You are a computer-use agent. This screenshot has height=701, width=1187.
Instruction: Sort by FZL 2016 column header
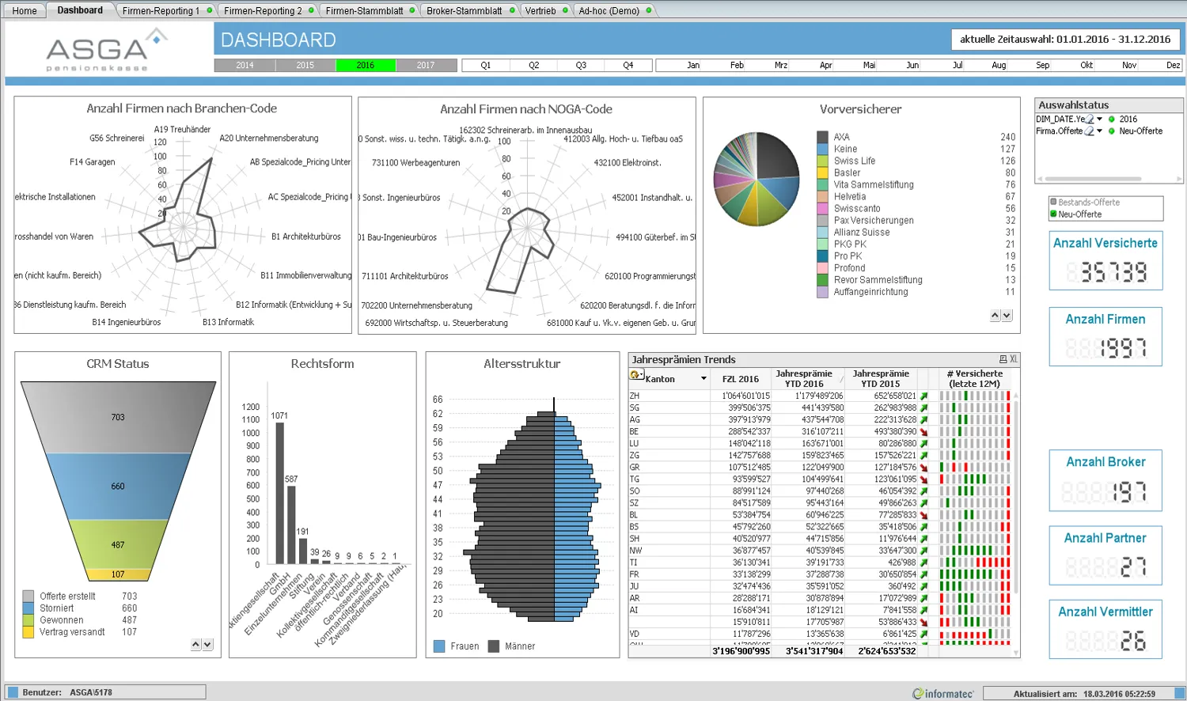pyautogui.click(x=740, y=379)
